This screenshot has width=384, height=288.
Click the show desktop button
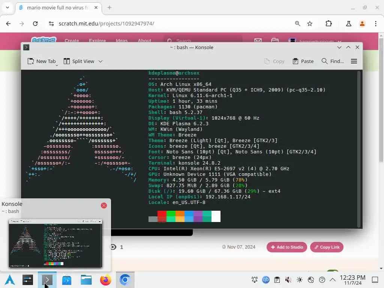pos(375,280)
